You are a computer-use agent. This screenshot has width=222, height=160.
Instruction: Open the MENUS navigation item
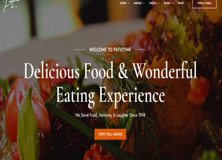138,3
